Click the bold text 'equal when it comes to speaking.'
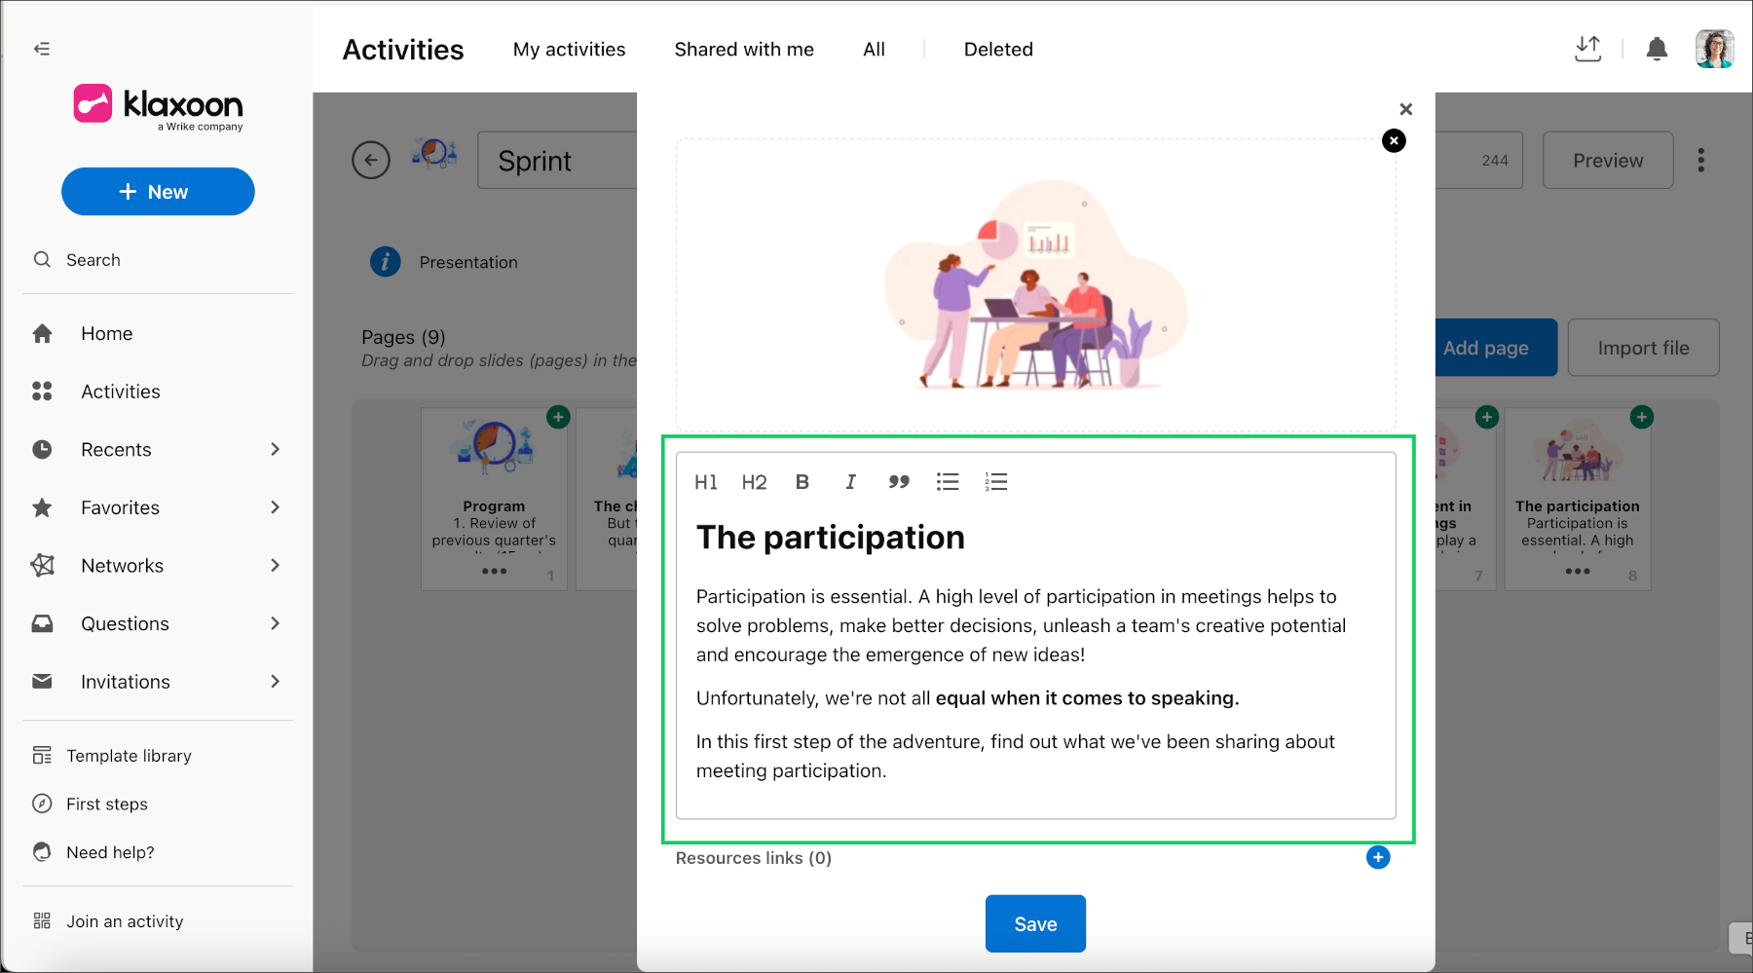Screen dimensions: 1753x973 (x=1087, y=698)
